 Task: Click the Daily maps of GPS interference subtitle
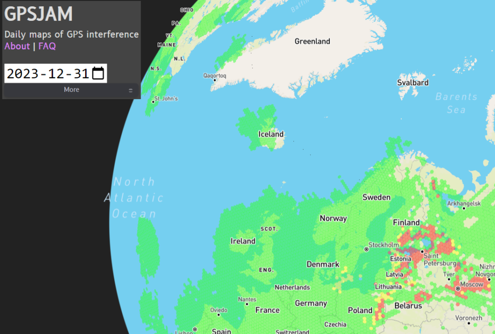(x=72, y=34)
